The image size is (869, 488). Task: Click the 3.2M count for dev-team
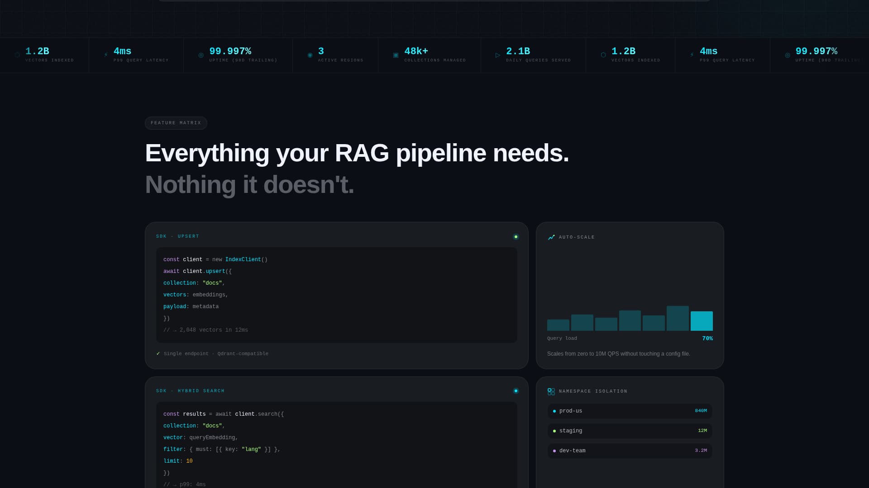pos(701,450)
